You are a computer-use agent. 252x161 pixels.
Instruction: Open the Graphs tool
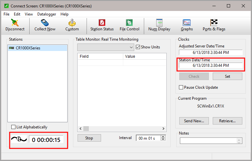pos(187,25)
